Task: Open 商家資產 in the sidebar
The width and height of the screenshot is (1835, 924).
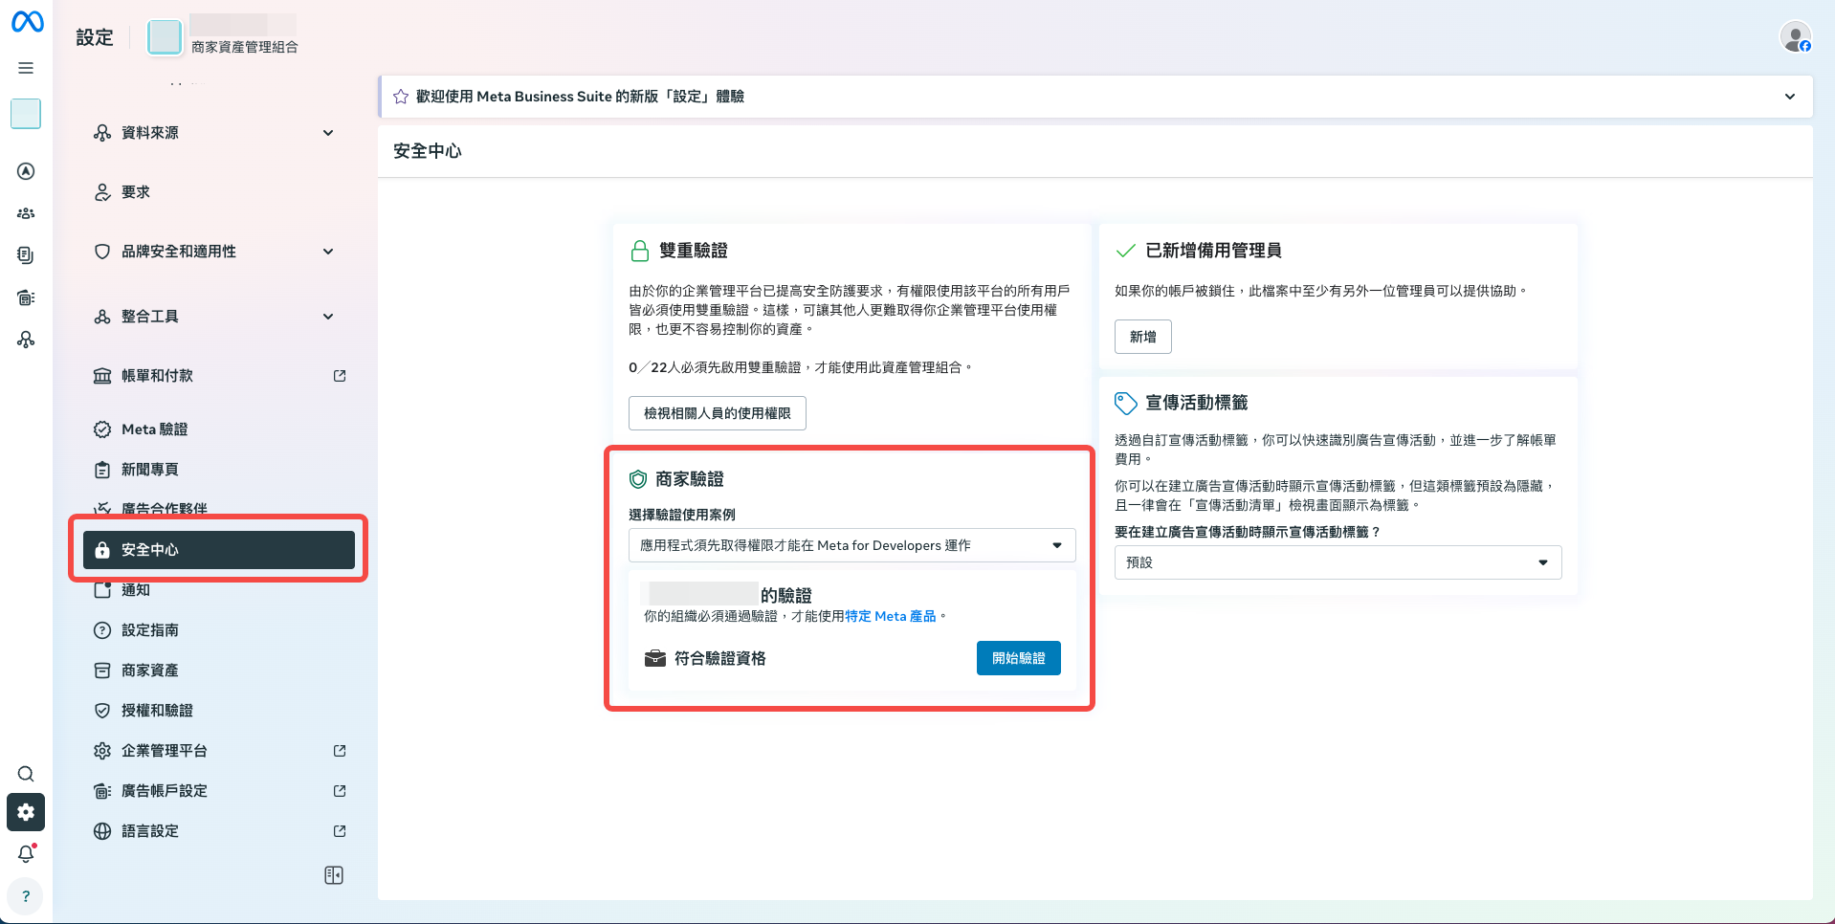Action: [218, 671]
